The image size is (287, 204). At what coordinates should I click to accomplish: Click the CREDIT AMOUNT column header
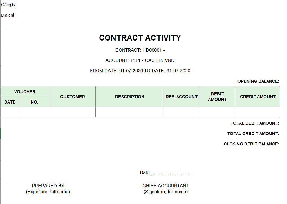tap(258, 97)
